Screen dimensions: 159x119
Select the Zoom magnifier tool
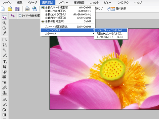click(4, 23)
